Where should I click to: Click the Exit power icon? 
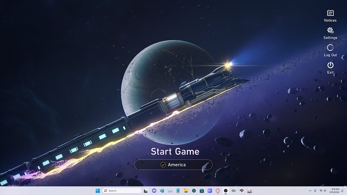point(330,65)
